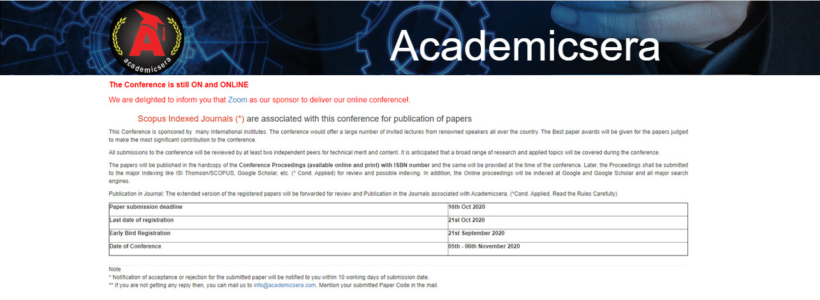Click the 'Notification of acceptance or rejection' note line

click(268, 277)
